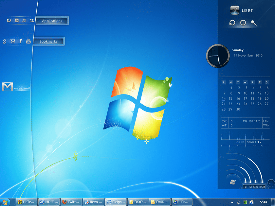Click the outermost RAM usage arc
This screenshot has width=275, height=206.
coord(258,167)
